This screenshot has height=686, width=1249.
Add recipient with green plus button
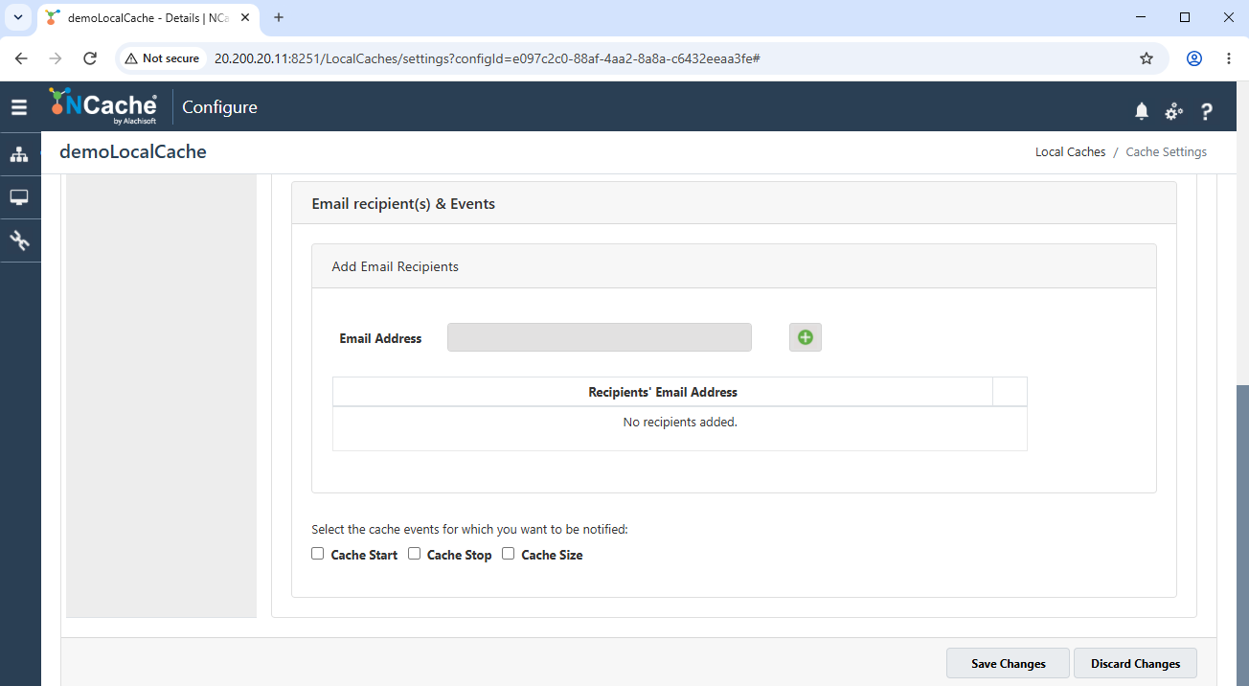tap(806, 337)
